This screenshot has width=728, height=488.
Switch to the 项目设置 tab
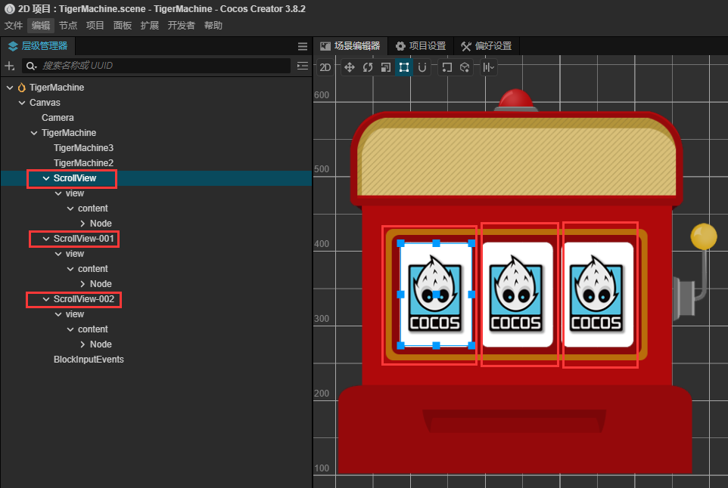[x=421, y=46]
